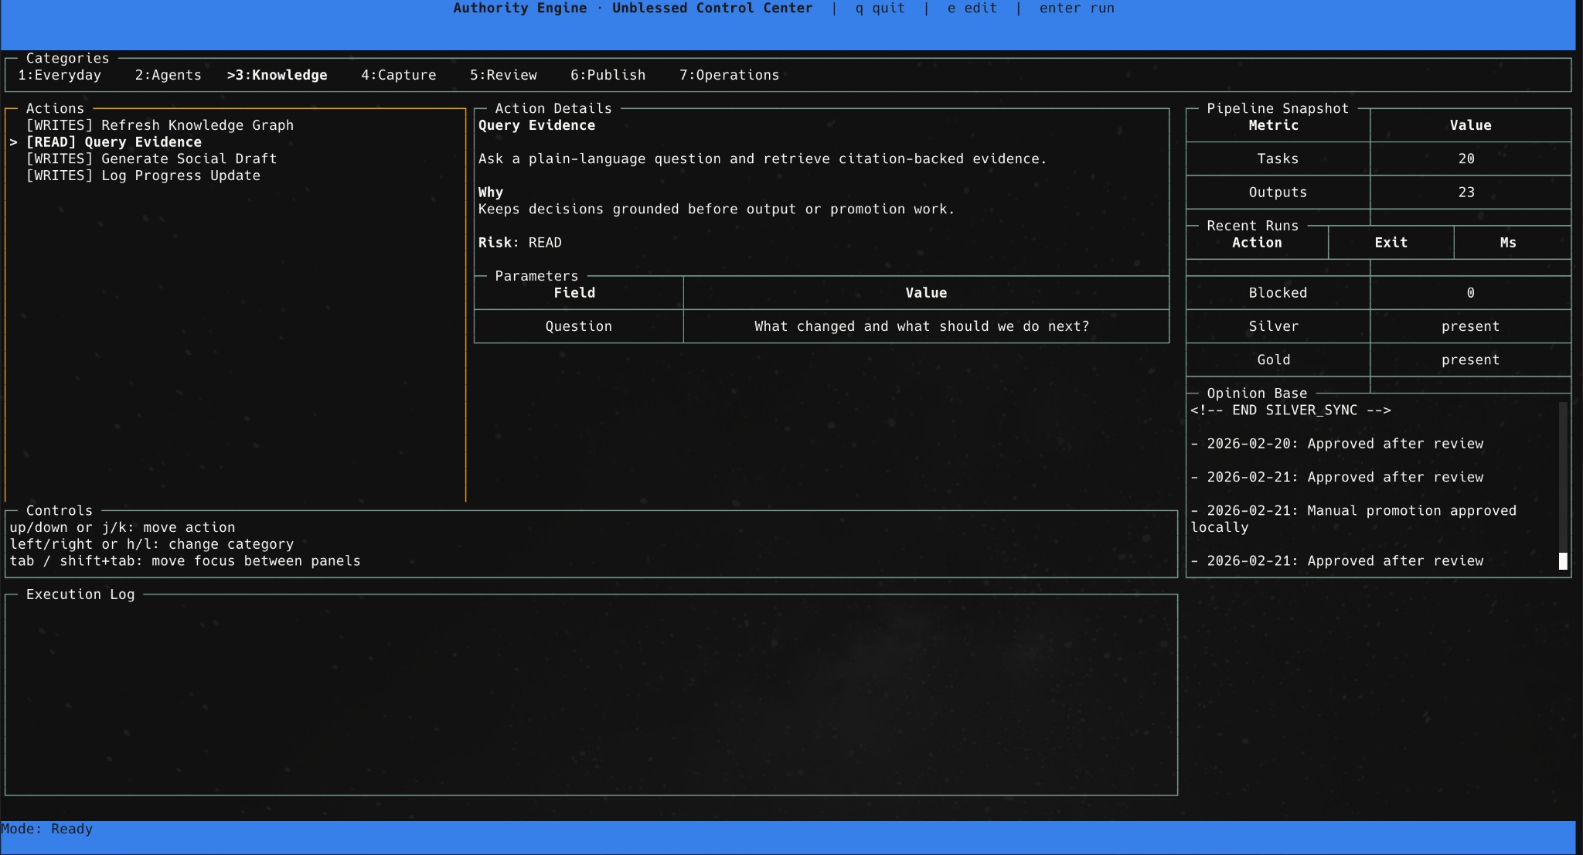Click the 'e edit' shortcut in header
Viewport: 1583px width, 855px height.
[x=972, y=9]
